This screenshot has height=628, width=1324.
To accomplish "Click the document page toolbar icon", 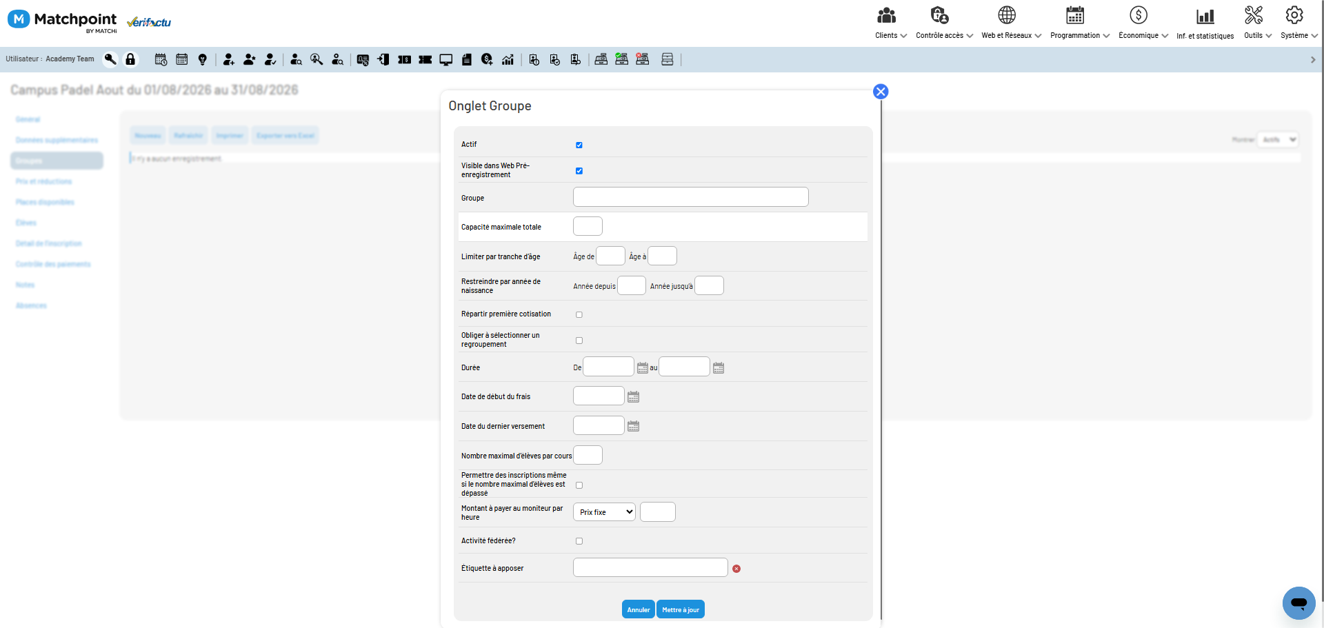I will tap(467, 60).
